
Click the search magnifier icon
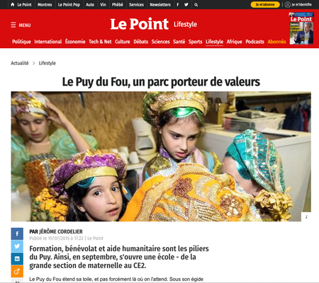coord(196,5)
